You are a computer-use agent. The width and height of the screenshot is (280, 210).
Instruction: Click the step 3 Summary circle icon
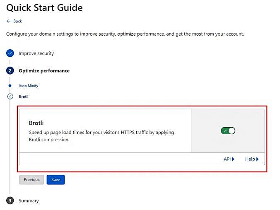click(x=10, y=200)
